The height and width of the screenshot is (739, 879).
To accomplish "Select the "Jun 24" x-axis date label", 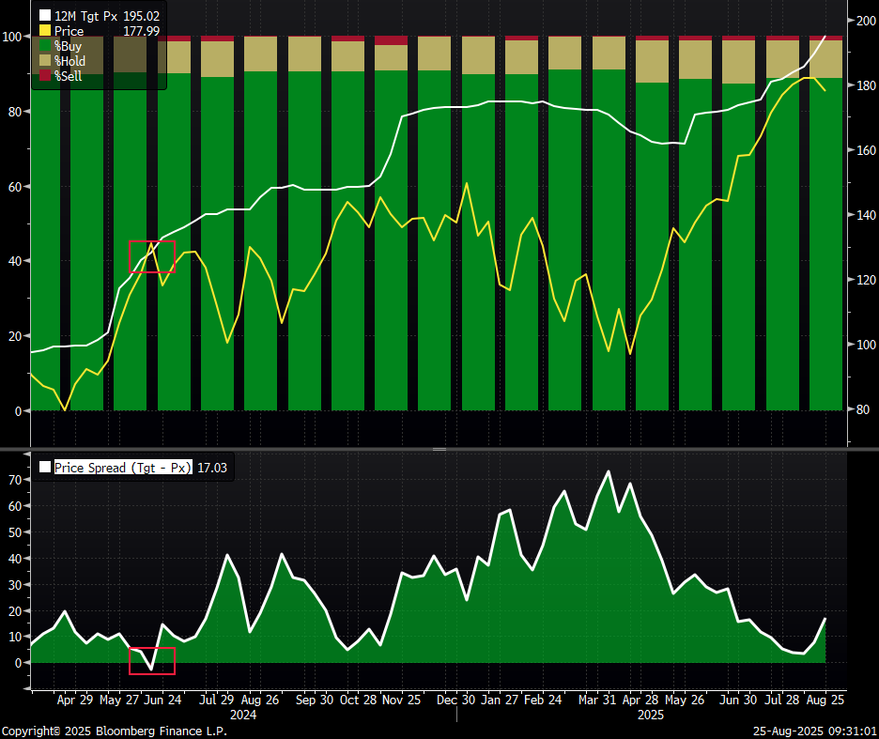I will pos(162,700).
